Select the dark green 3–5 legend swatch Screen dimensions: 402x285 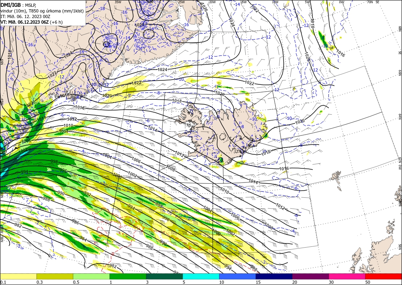click(x=164, y=276)
